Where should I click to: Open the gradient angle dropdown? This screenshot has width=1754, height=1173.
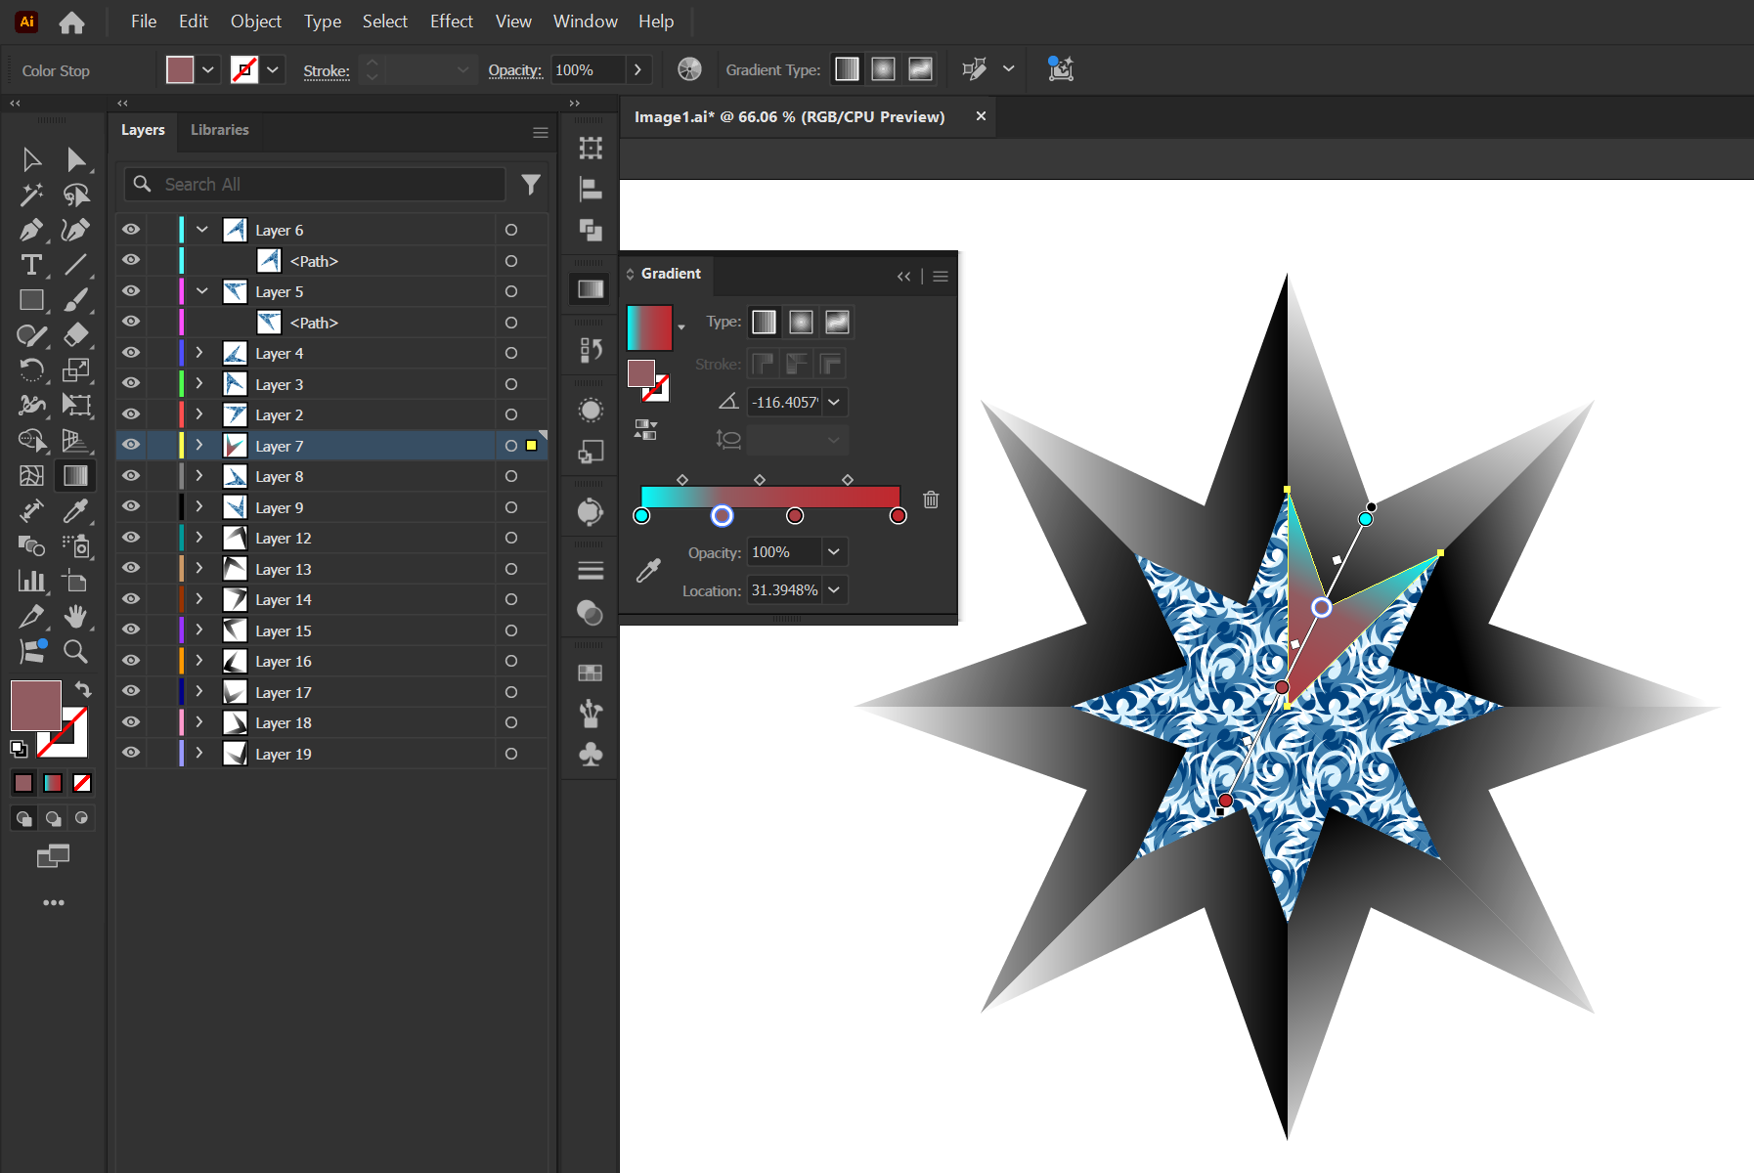click(x=834, y=402)
